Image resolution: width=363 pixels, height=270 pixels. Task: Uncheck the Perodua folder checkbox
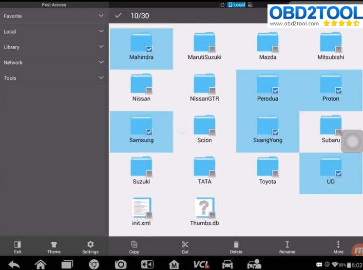click(x=275, y=90)
